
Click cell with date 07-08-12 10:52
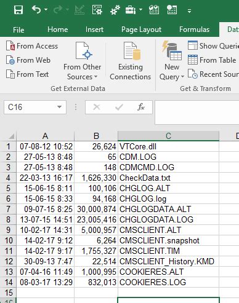45,146
